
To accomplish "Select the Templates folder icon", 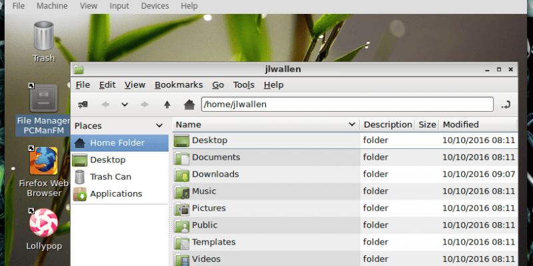I will click(181, 242).
